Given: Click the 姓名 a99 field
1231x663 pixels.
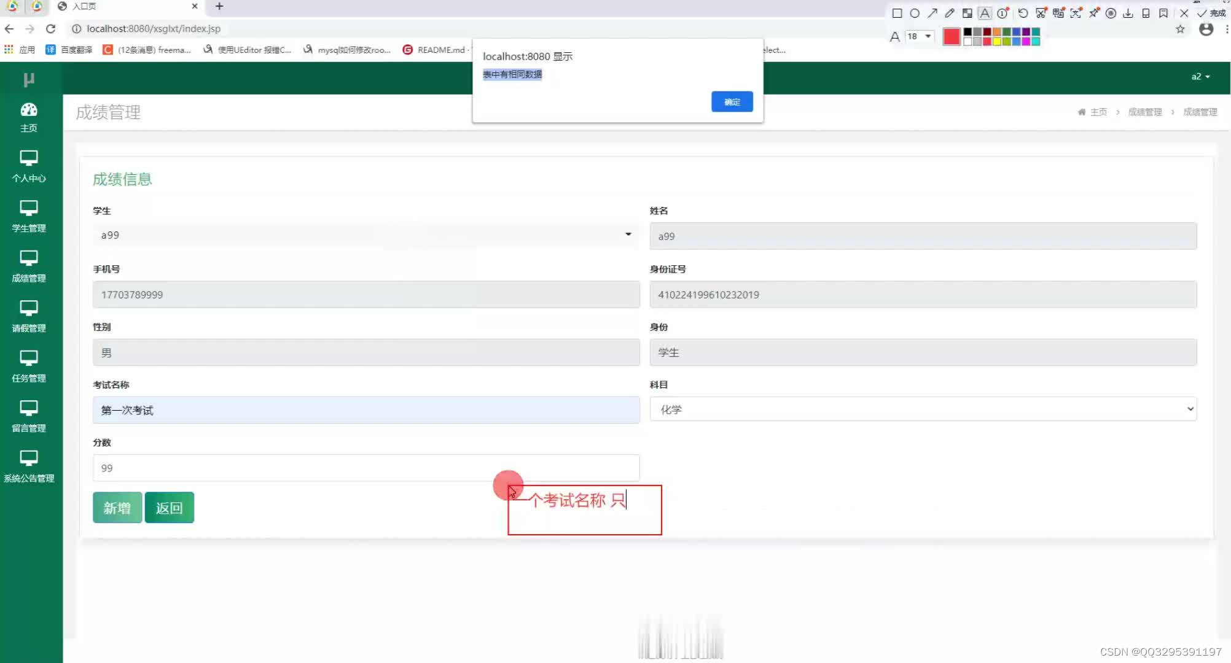Looking at the screenshot, I should click(x=923, y=236).
